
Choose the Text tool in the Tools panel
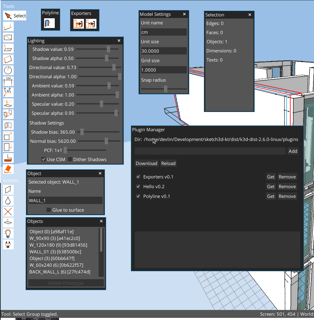[x=8, y=92]
